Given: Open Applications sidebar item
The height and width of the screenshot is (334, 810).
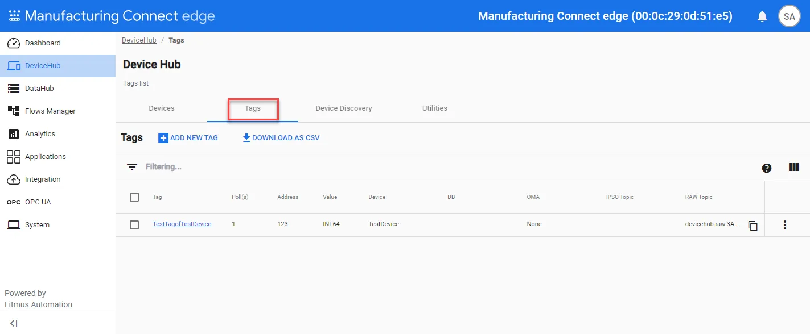Looking at the screenshot, I should point(57,157).
